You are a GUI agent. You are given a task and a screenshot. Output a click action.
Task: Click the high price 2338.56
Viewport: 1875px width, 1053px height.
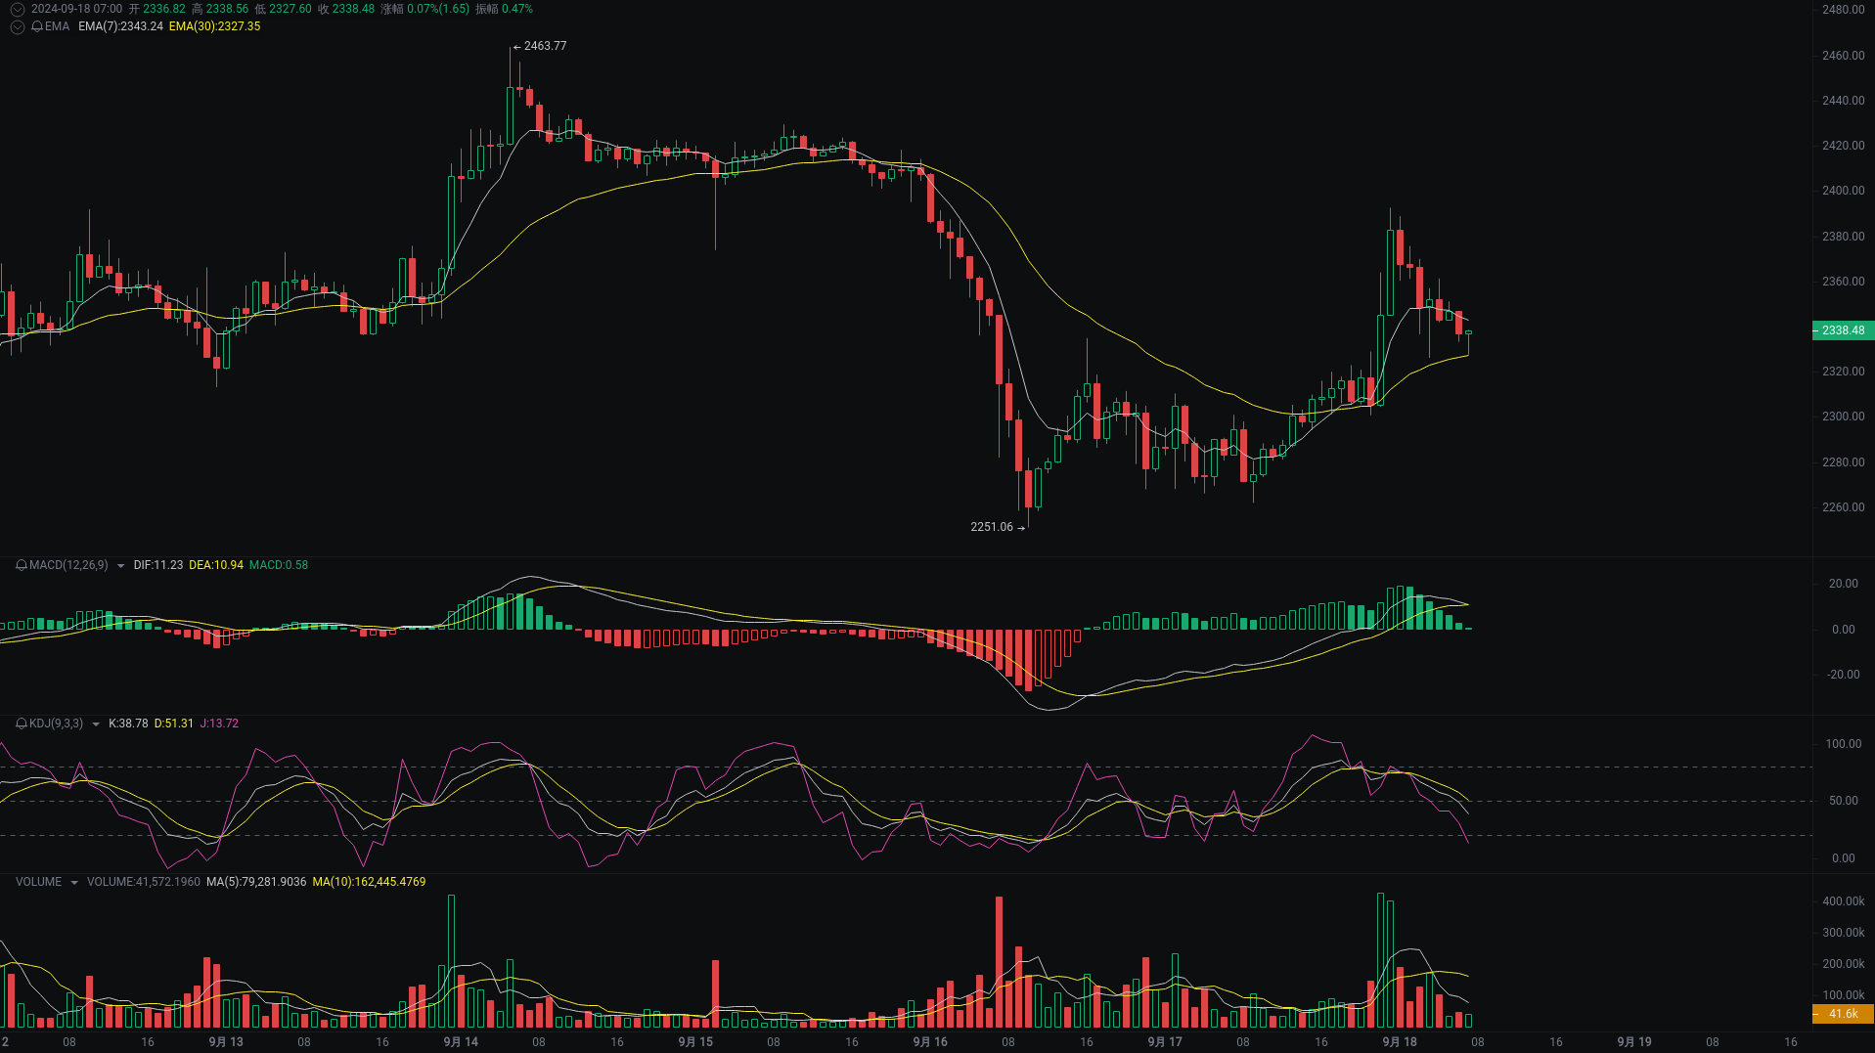point(227,9)
